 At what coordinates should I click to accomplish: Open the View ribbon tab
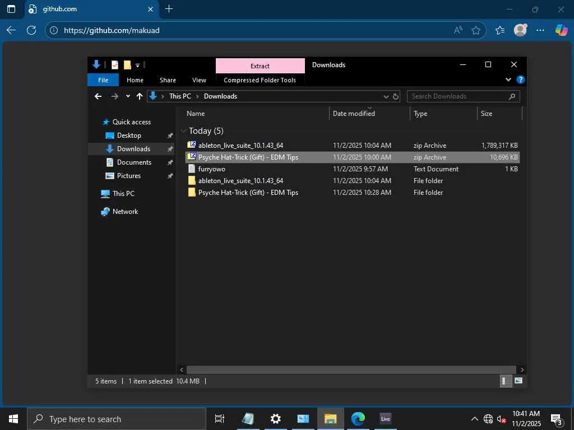point(199,80)
